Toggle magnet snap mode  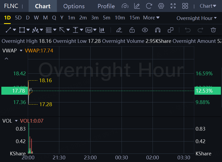coord(158,30)
